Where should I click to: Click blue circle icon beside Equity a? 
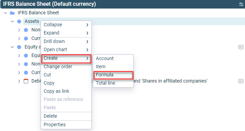pyautogui.click(x=19, y=47)
